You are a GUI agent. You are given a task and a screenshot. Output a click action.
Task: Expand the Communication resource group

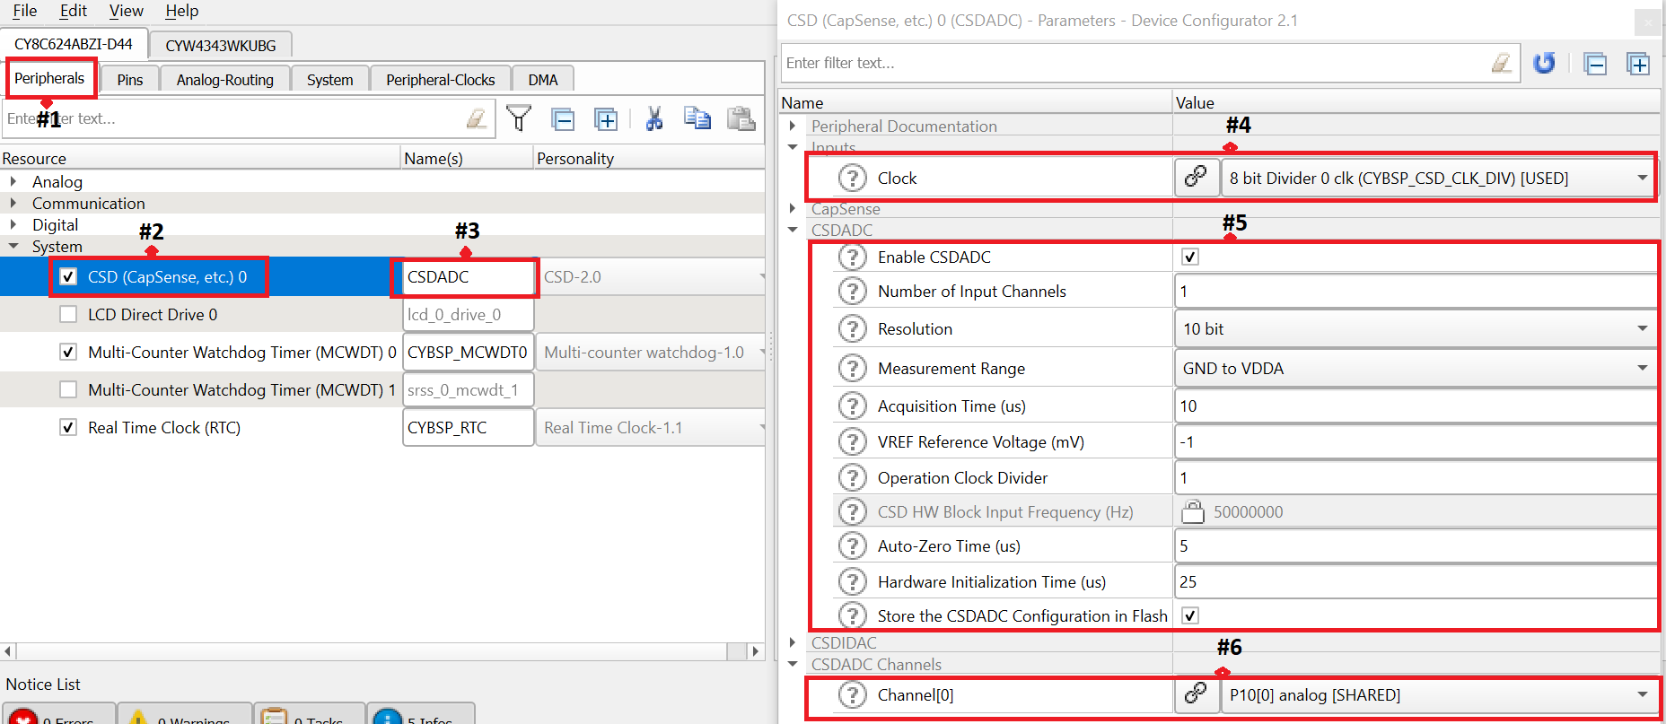pos(13,203)
